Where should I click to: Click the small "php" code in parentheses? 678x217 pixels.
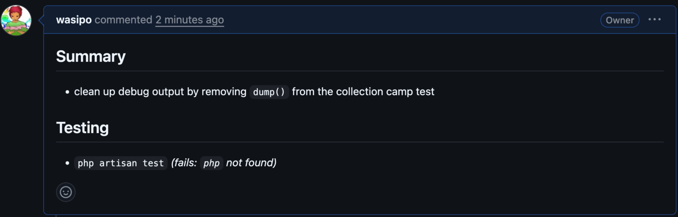(x=211, y=163)
